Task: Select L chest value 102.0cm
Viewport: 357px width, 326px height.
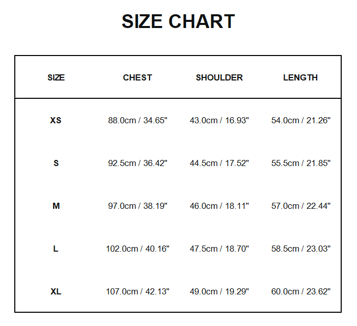Action: (x=138, y=249)
